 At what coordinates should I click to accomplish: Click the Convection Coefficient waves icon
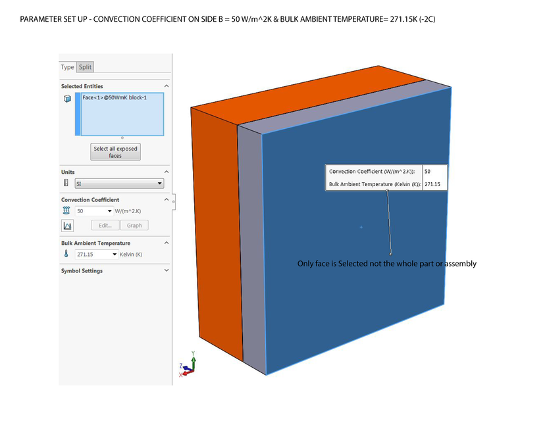[66, 210]
